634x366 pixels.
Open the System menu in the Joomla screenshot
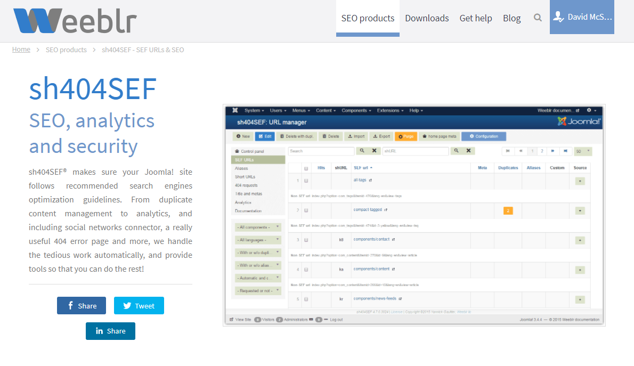pyautogui.click(x=254, y=110)
